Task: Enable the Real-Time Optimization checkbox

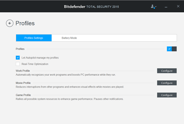Action: coord(18,64)
